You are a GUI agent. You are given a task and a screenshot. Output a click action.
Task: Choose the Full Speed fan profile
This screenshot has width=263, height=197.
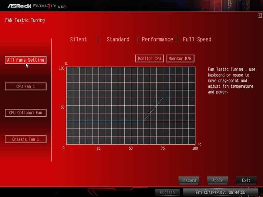[x=197, y=40]
